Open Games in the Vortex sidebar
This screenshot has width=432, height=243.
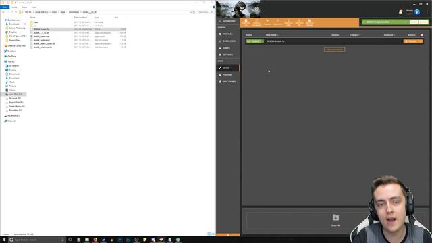coord(227,48)
